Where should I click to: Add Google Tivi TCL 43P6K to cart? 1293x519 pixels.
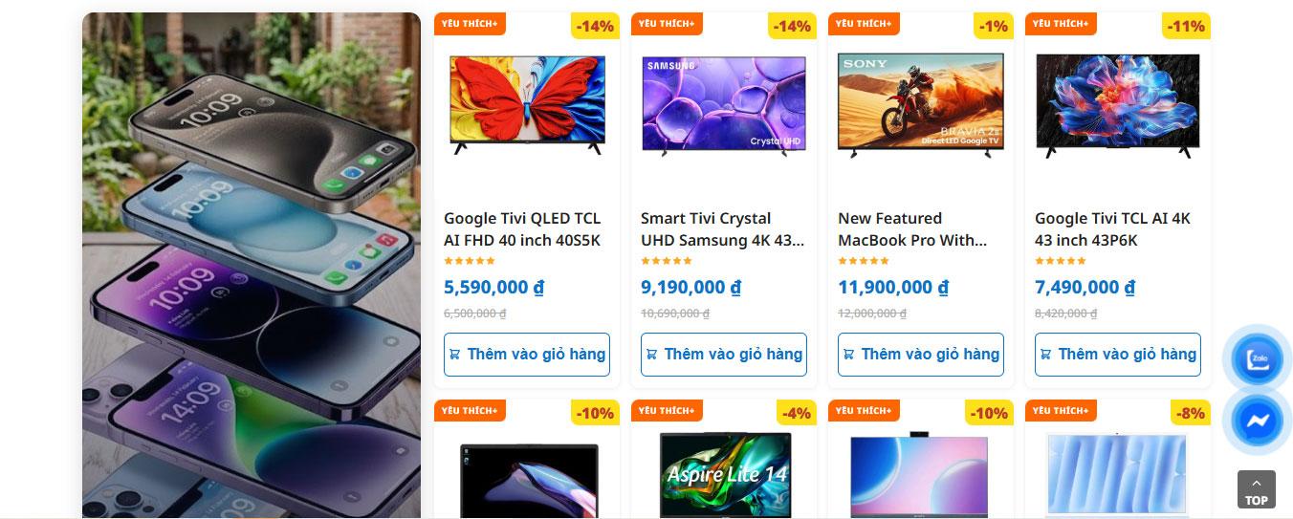pyautogui.click(x=1118, y=355)
